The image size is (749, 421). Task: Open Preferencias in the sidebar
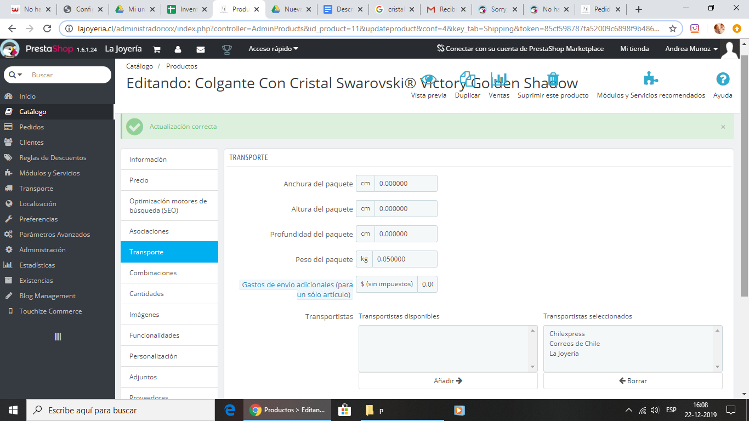[x=57, y=219]
